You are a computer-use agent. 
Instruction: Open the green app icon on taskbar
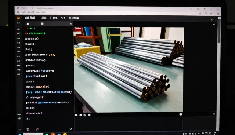[x=47, y=134]
